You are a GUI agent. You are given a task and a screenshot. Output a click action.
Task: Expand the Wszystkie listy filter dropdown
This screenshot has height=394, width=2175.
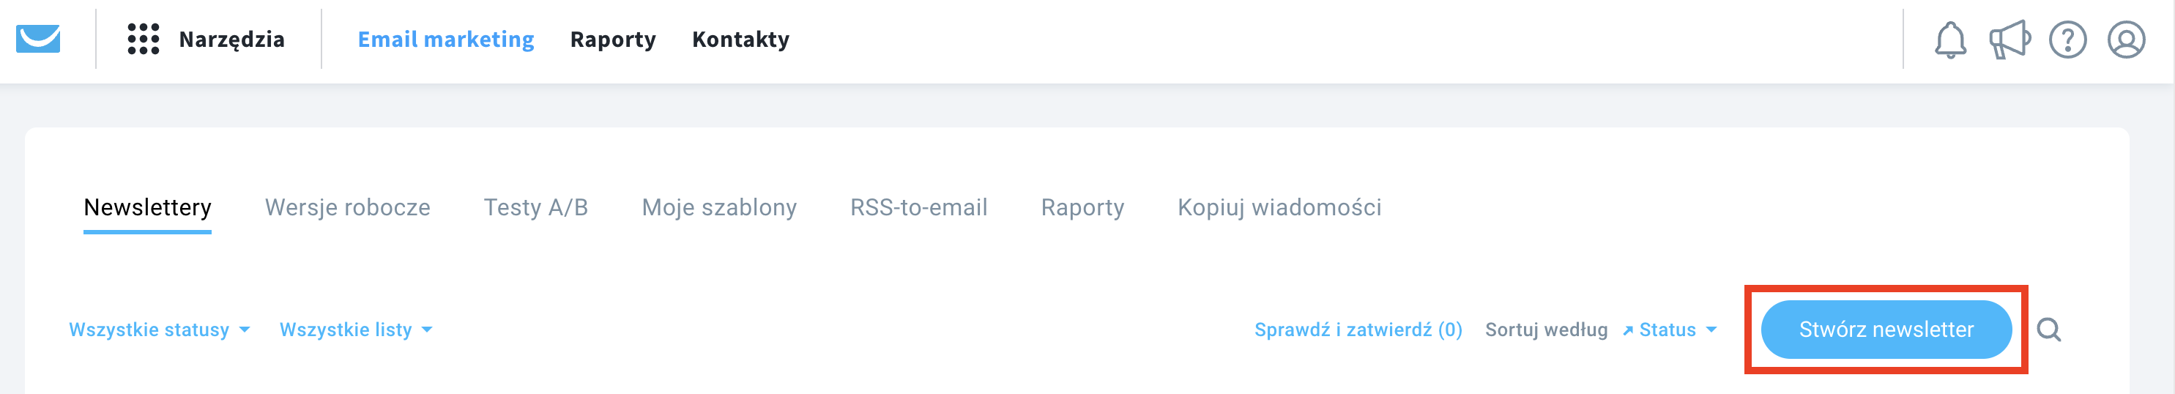(355, 330)
